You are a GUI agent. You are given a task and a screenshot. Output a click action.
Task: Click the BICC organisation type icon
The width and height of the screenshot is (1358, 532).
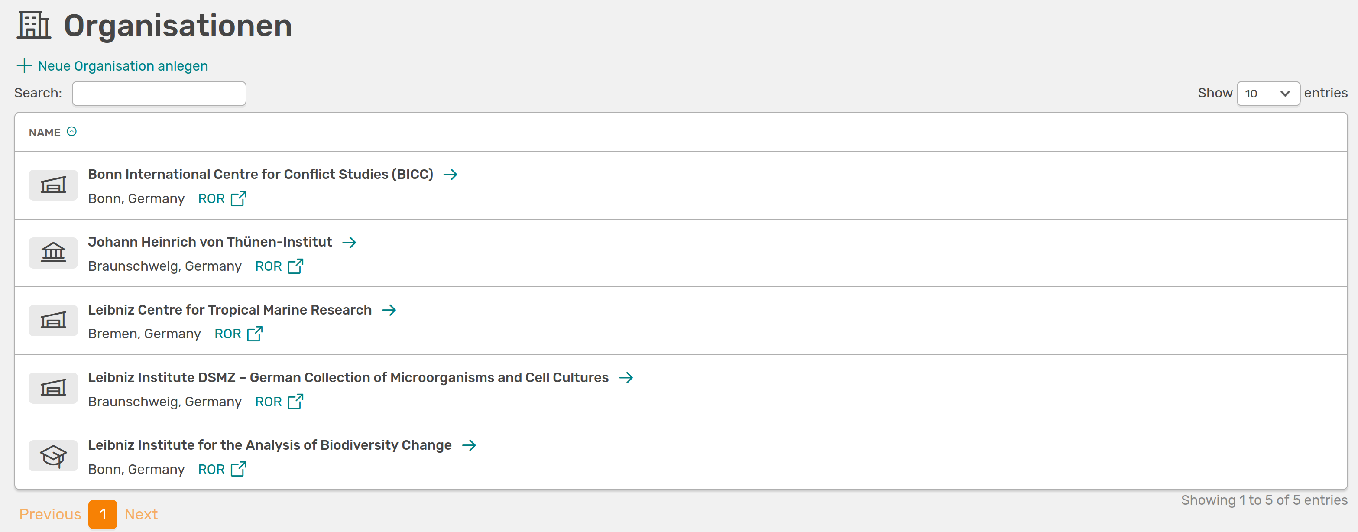53,185
